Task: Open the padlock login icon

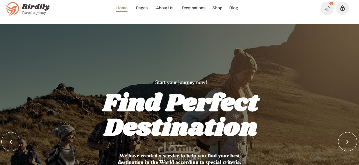Action: (x=342, y=8)
